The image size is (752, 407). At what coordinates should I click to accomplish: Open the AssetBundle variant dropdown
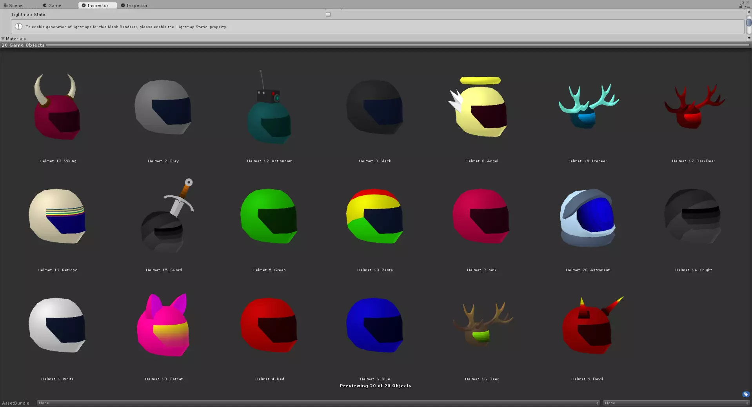[676, 403]
